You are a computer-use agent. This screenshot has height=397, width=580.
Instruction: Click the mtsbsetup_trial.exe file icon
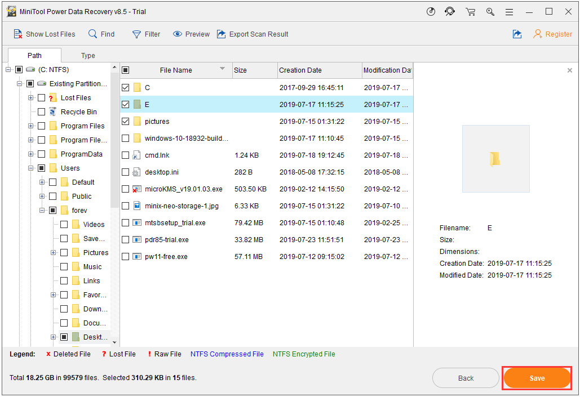click(137, 223)
